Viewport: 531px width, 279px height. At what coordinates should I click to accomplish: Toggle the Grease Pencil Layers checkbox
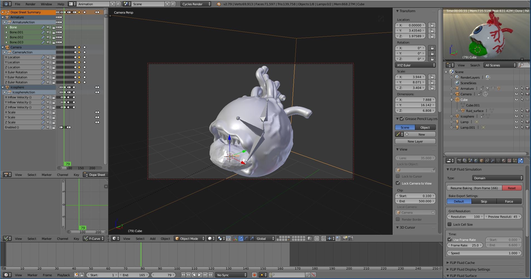pos(402,119)
